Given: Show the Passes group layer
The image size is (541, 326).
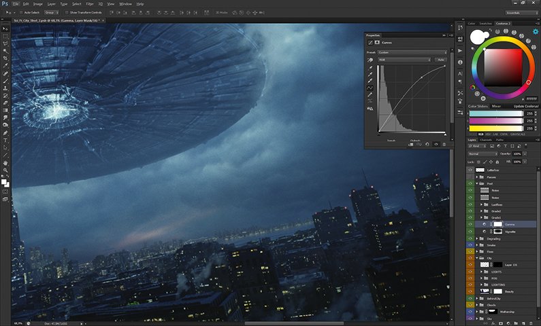Looking at the screenshot, I should (470, 177).
